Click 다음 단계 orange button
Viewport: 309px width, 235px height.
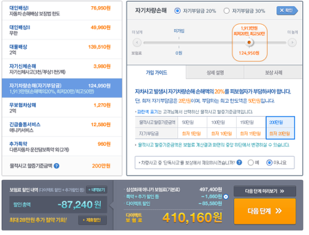tap(265, 211)
